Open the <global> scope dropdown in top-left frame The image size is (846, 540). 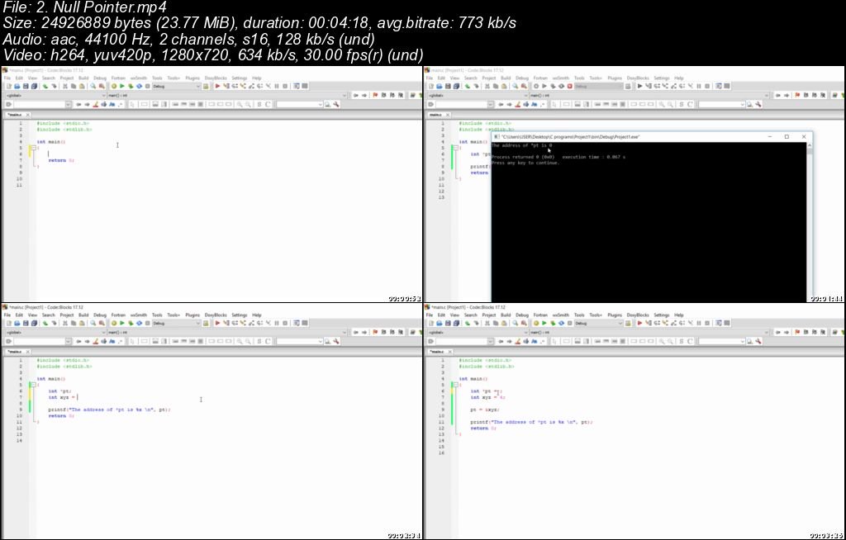tap(55, 96)
